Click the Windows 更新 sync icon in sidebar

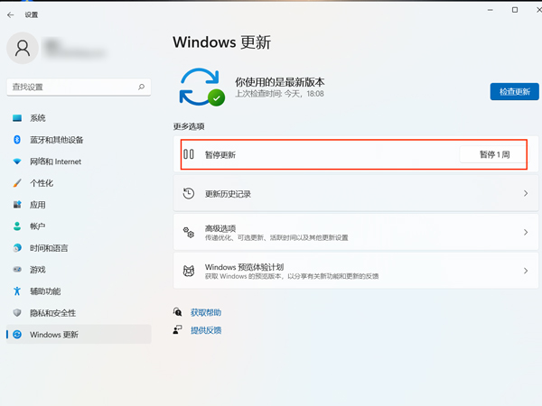[x=17, y=334]
